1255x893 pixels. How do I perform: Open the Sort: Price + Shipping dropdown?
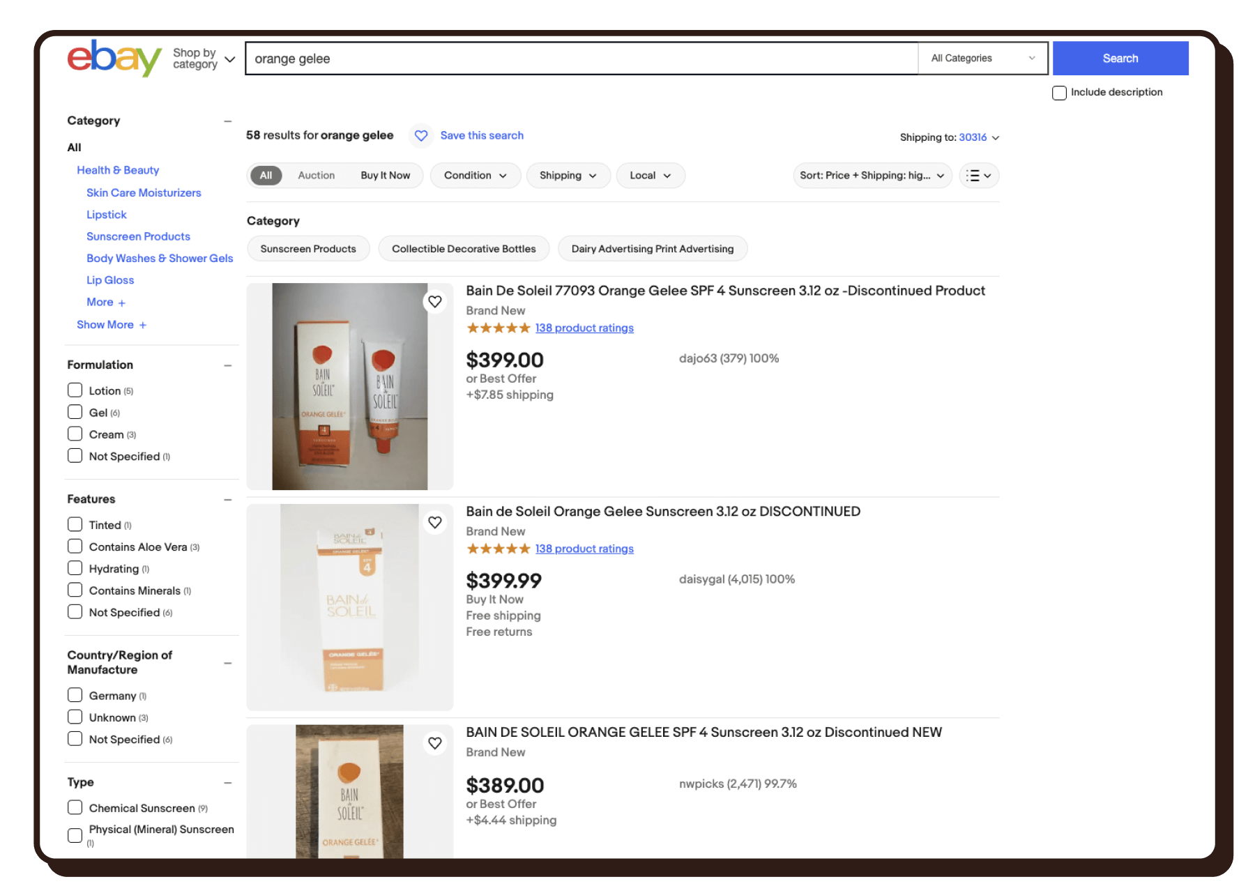tap(872, 176)
